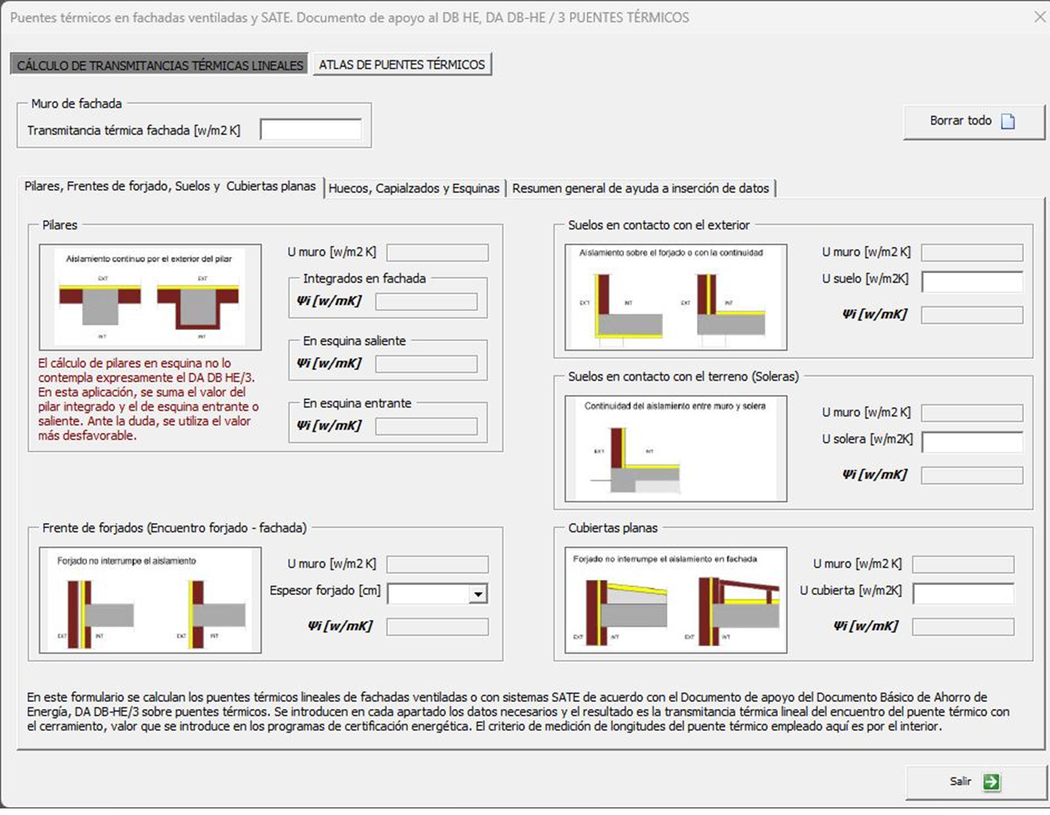Click the Borrar todo document icon

(x=1008, y=121)
